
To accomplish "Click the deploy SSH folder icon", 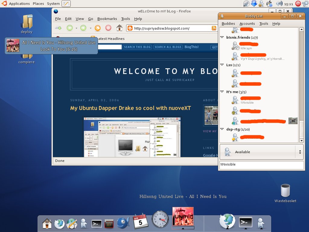I will [27, 21].
